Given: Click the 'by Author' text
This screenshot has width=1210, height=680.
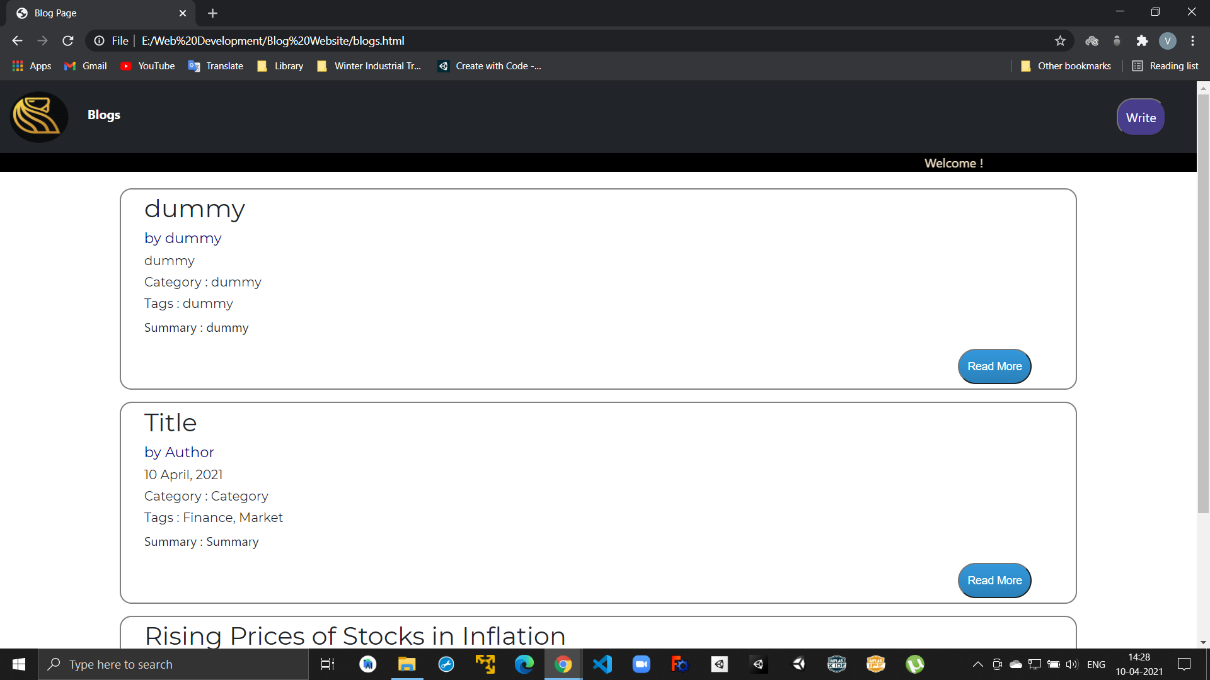Looking at the screenshot, I should click(179, 452).
